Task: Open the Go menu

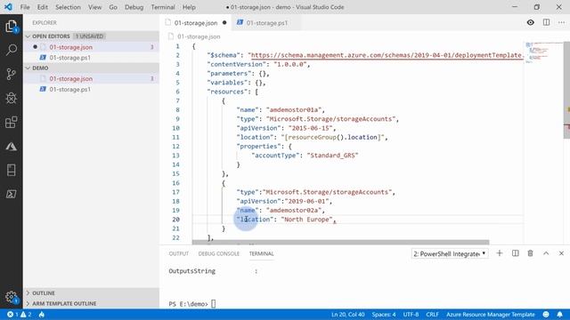Action: pos(113,7)
